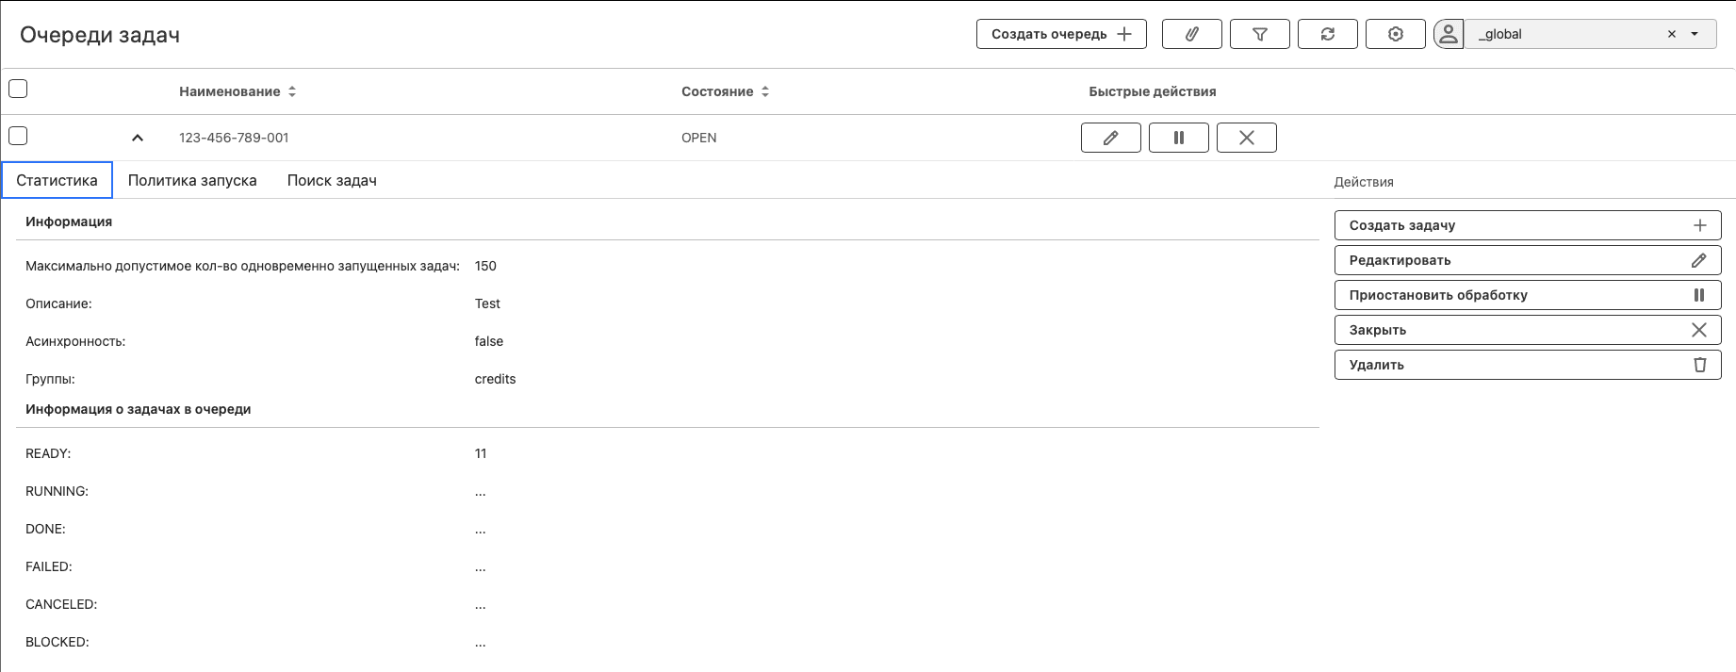Click the paperclip attachment icon in the header
The width and height of the screenshot is (1736, 672).
tap(1191, 34)
